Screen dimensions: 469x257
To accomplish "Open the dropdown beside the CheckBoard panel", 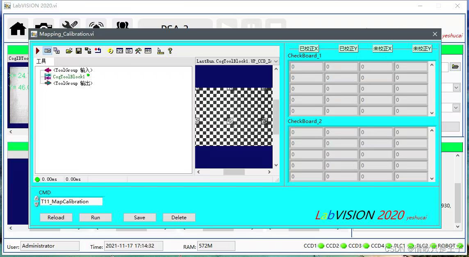I will click(x=455, y=87).
